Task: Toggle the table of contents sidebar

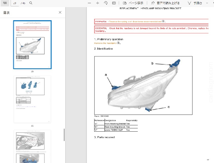Action: [5, 3]
